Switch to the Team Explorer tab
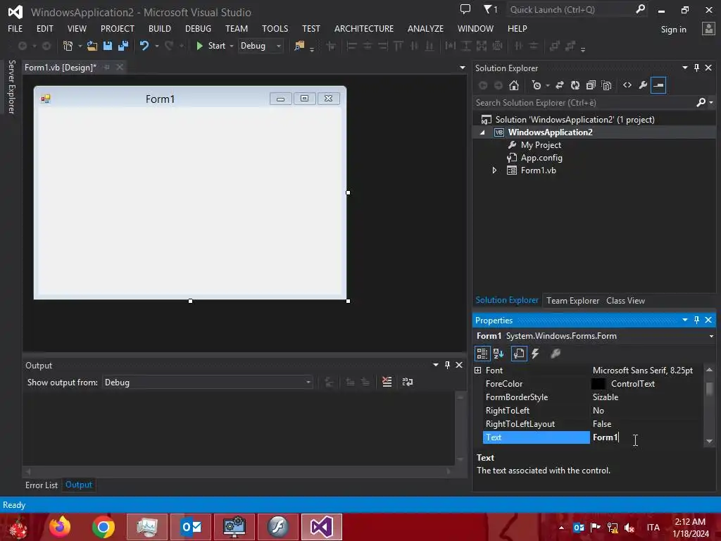721x541 pixels. pos(573,300)
